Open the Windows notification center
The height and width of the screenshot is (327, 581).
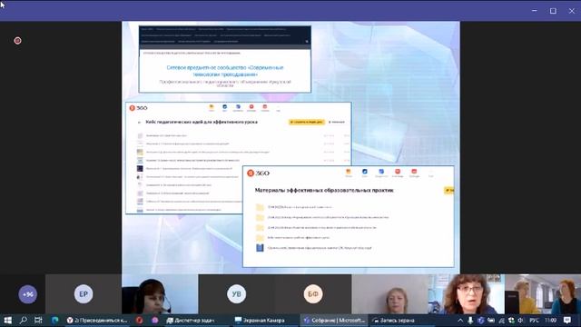click(567, 320)
